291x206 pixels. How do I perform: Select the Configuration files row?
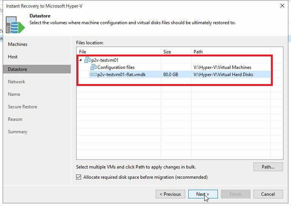tap(116, 67)
